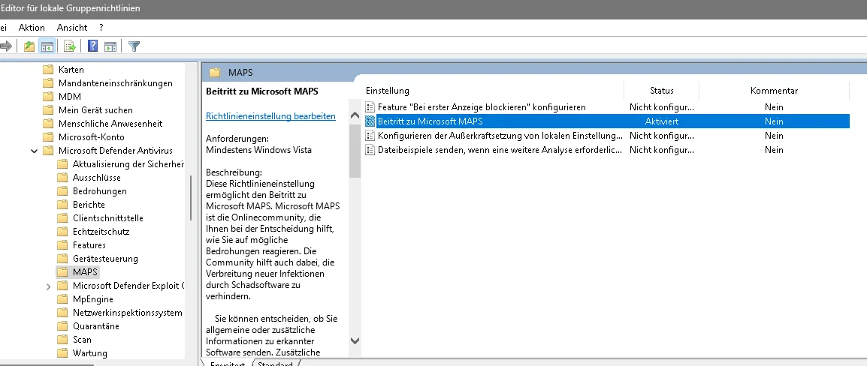Click the Scan folder icon in the tree
The height and width of the screenshot is (366, 867).
coord(62,340)
